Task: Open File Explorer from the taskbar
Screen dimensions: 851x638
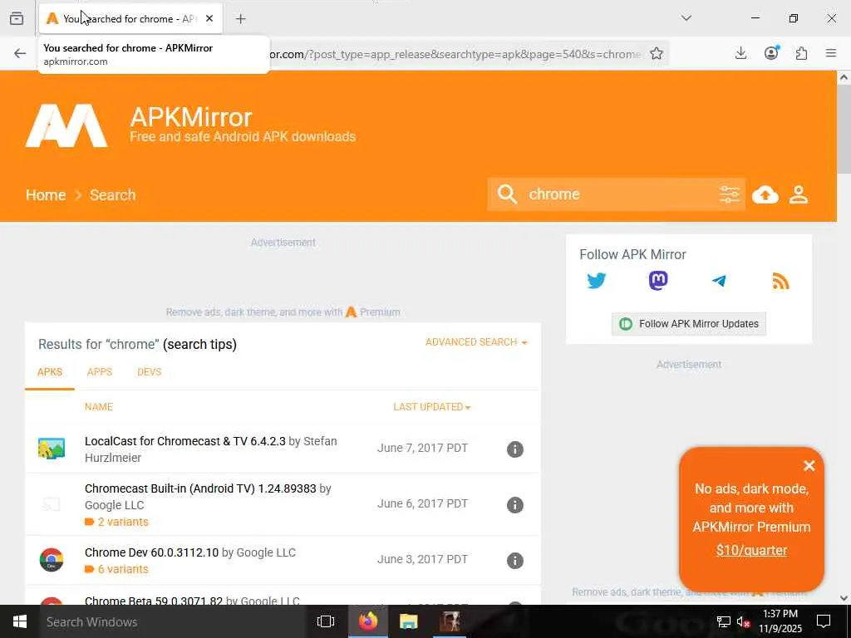Action: coord(409,621)
